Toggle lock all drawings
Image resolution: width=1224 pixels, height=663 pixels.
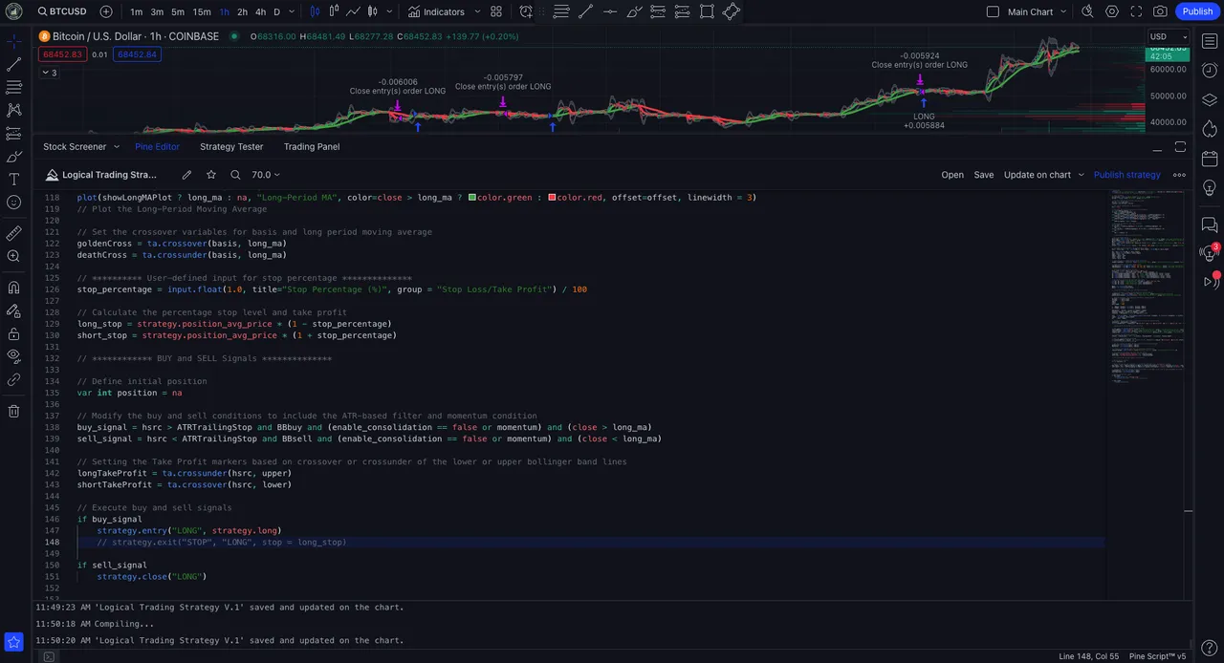point(13,333)
